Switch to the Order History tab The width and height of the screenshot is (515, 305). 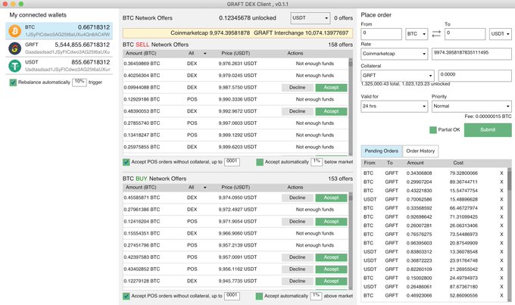420,151
